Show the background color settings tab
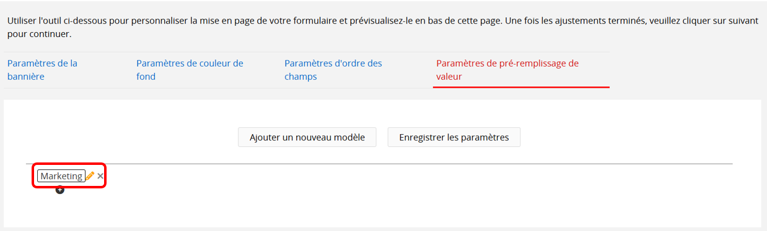 tap(190, 70)
